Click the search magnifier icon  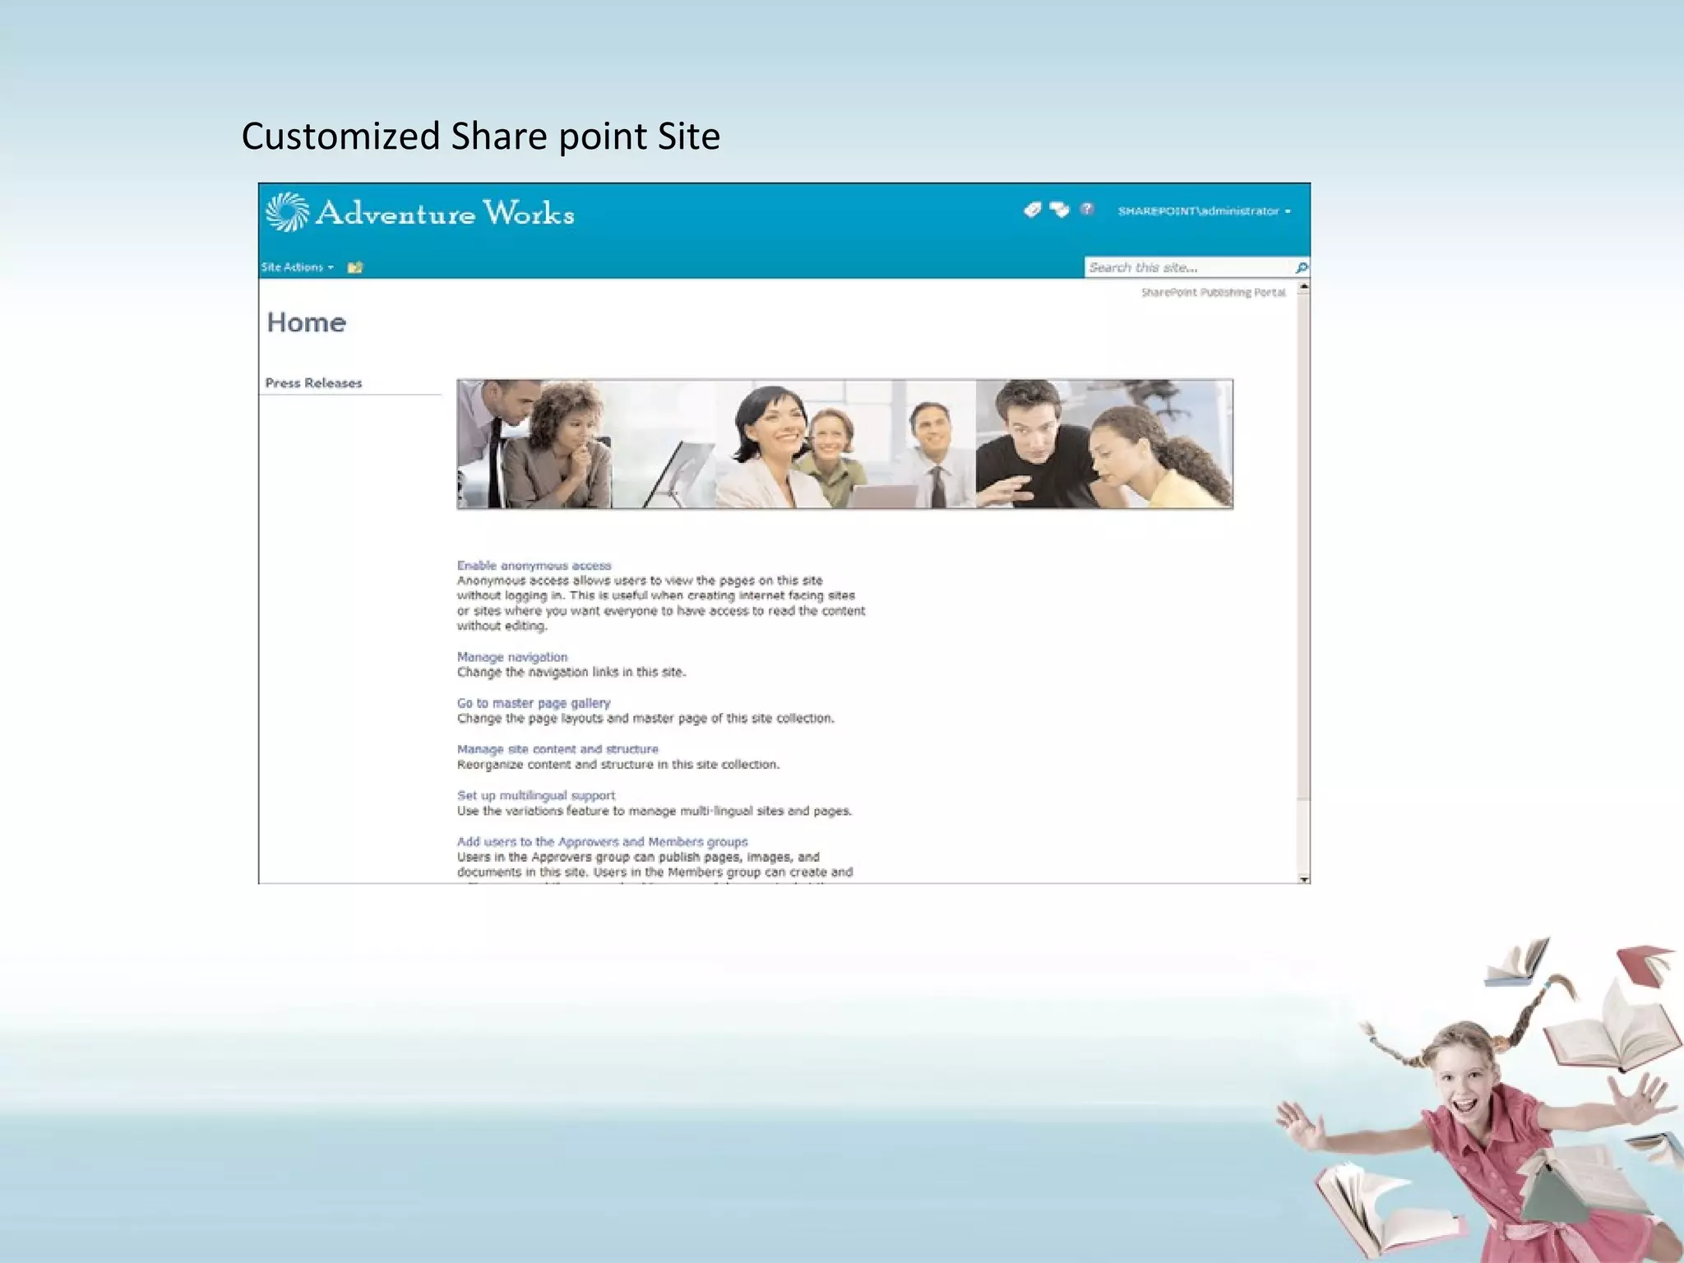pyautogui.click(x=1302, y=268)
